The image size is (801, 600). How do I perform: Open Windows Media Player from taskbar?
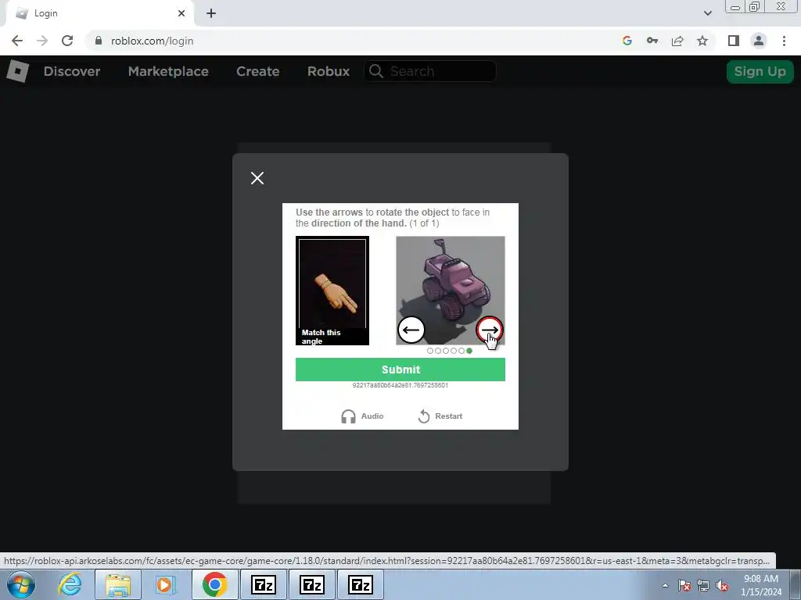pyautogui.click(x=165, y=584)
